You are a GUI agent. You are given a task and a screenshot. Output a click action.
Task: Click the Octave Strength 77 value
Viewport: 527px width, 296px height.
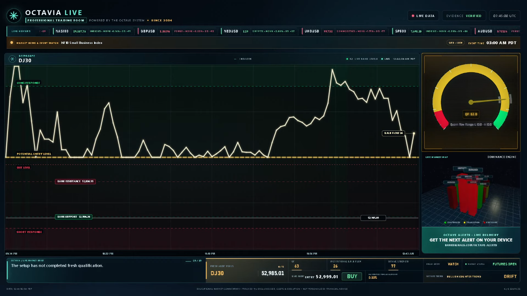(x=393, y=266)
